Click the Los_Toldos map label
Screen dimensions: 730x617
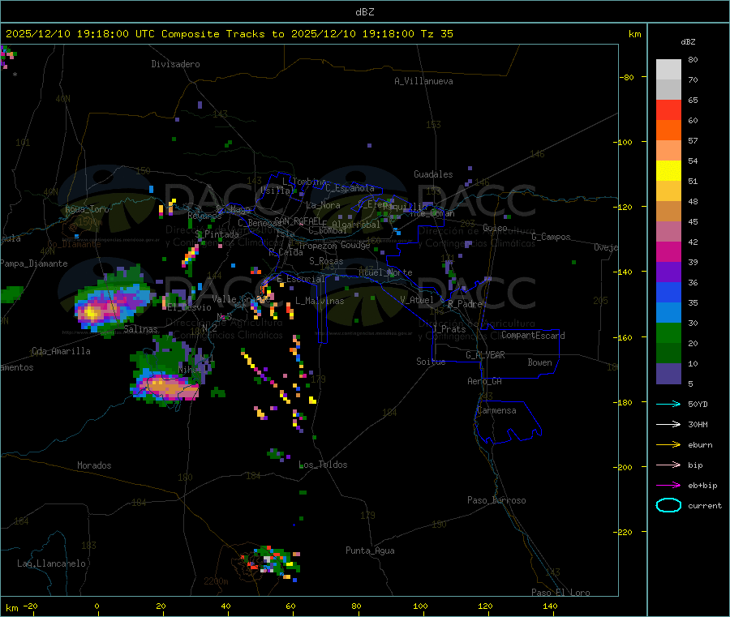pyautogui.click(x=323, y=465)
